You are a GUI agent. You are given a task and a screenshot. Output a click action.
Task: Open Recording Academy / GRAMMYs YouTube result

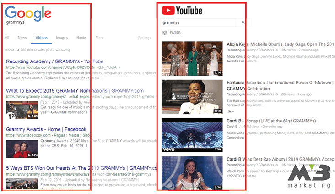point(55,61)
